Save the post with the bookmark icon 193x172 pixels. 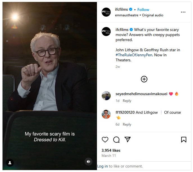[x=183, y=140]
